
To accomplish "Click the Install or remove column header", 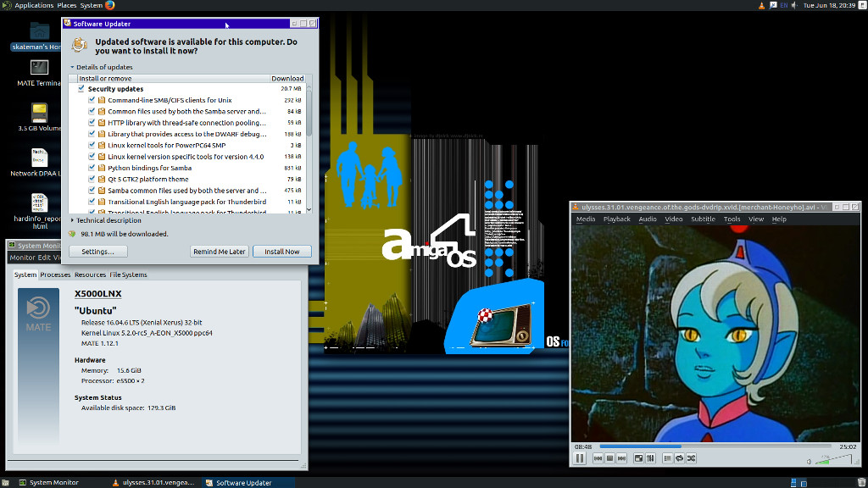I will coord(173,79).
